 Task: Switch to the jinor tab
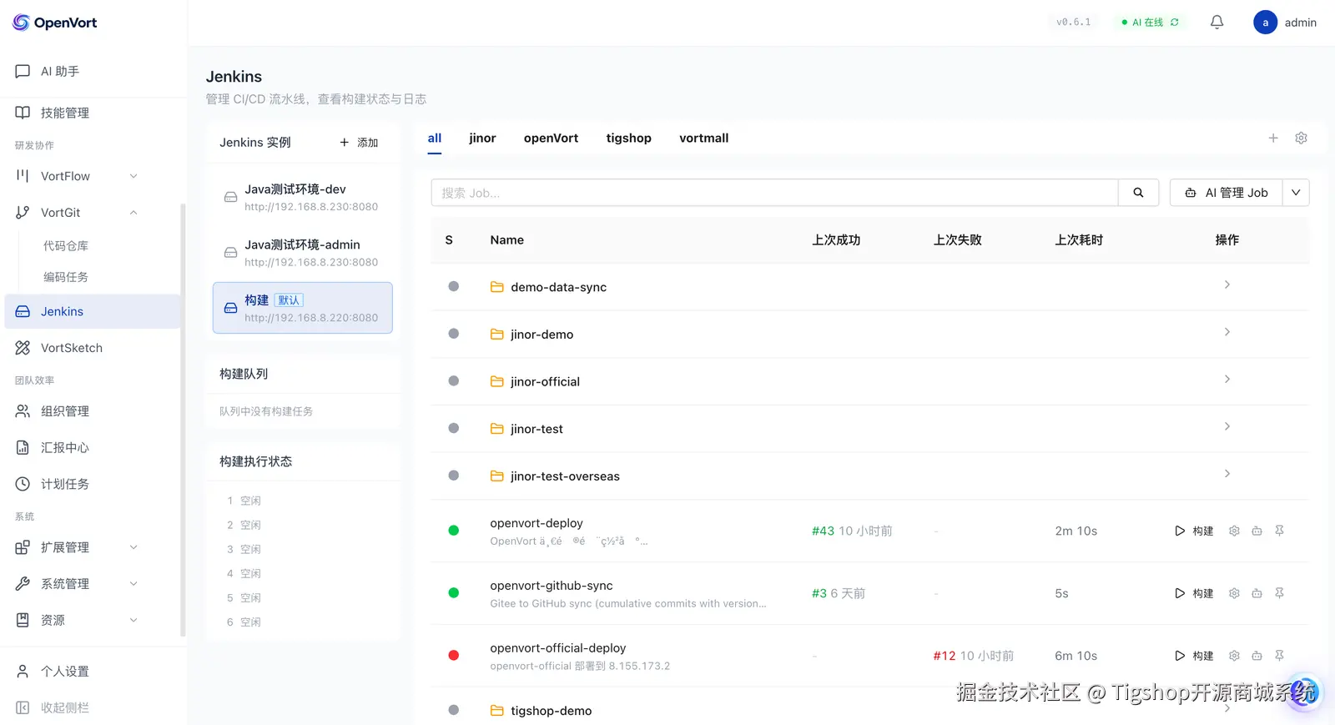482,138
